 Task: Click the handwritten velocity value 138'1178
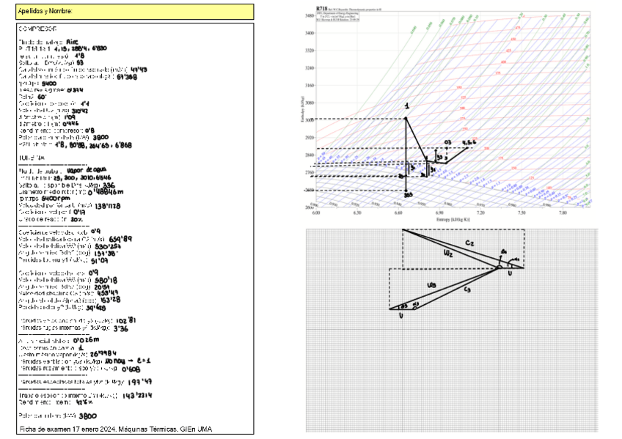[108, 207]
